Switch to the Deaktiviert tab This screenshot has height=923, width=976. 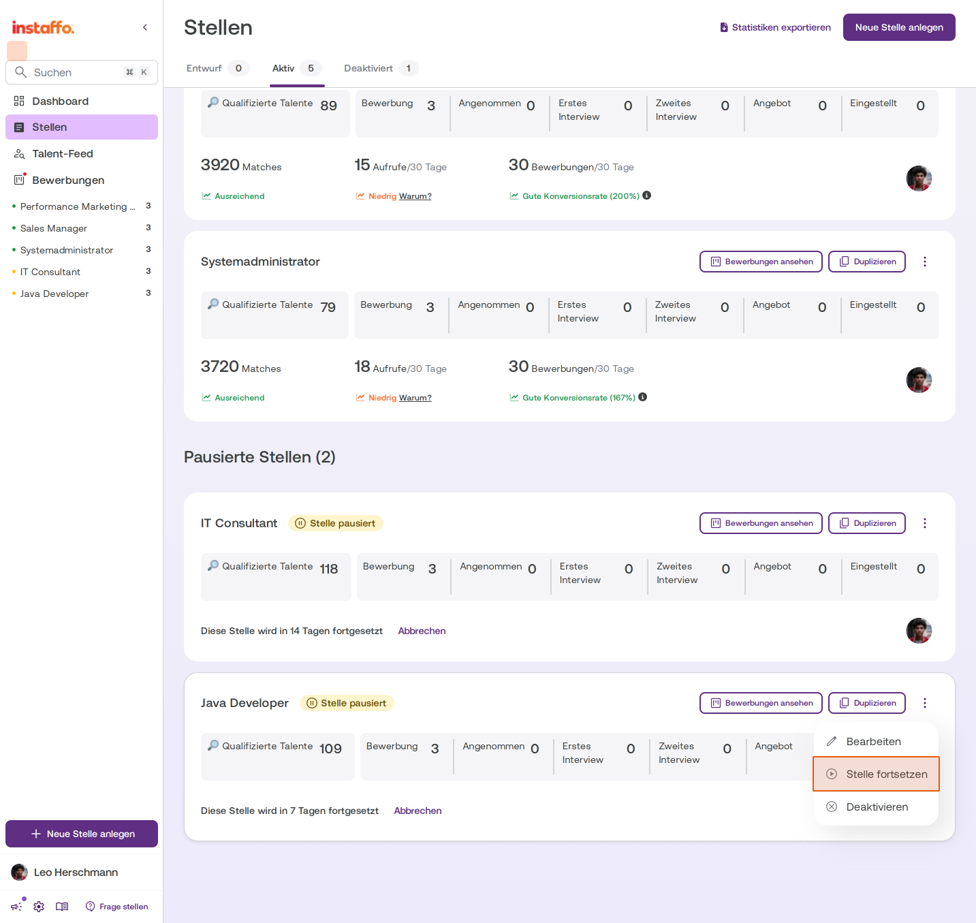[381, 68]
